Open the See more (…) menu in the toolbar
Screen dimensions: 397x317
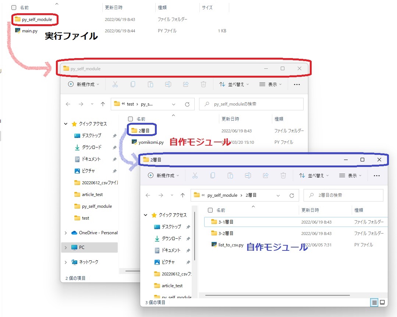tap(297, 84)
